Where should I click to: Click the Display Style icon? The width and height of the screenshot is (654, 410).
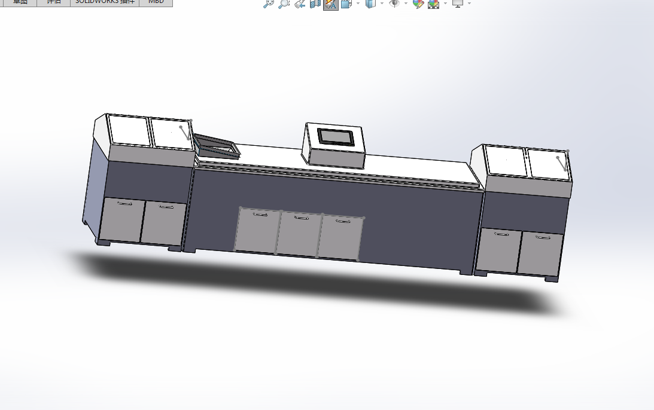pyautogui.click(x=370, y=4)
